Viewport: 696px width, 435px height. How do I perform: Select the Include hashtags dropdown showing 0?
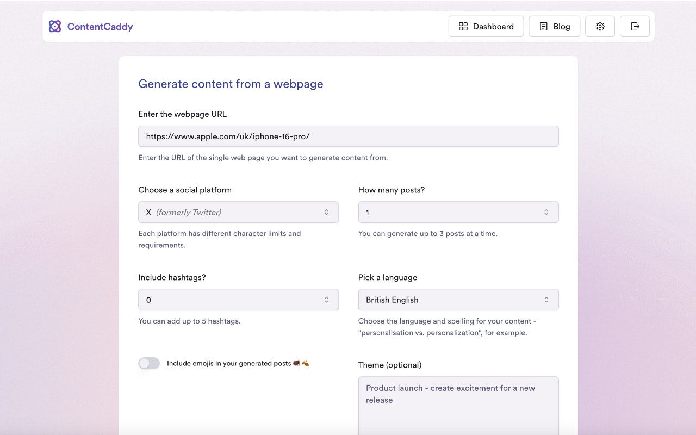coord(238,300)
